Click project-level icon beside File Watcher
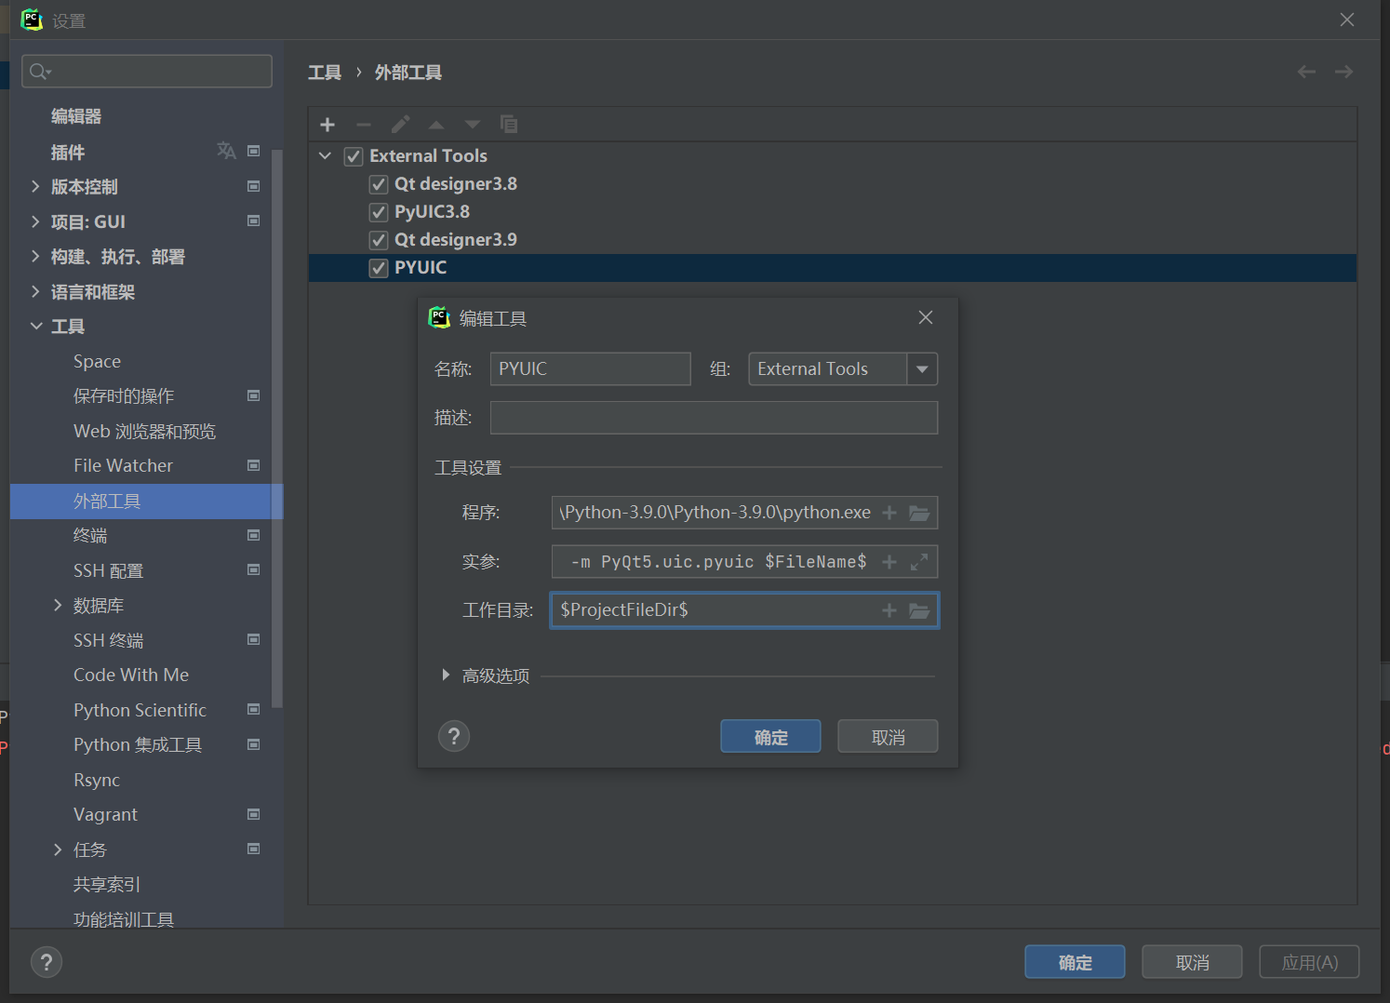The image size is (1390, 1003). click(253, 465)
